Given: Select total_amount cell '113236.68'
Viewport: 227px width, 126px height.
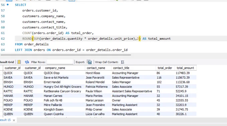Looking at the screenshot, I should pyautogui.click(x=183, y=82).
